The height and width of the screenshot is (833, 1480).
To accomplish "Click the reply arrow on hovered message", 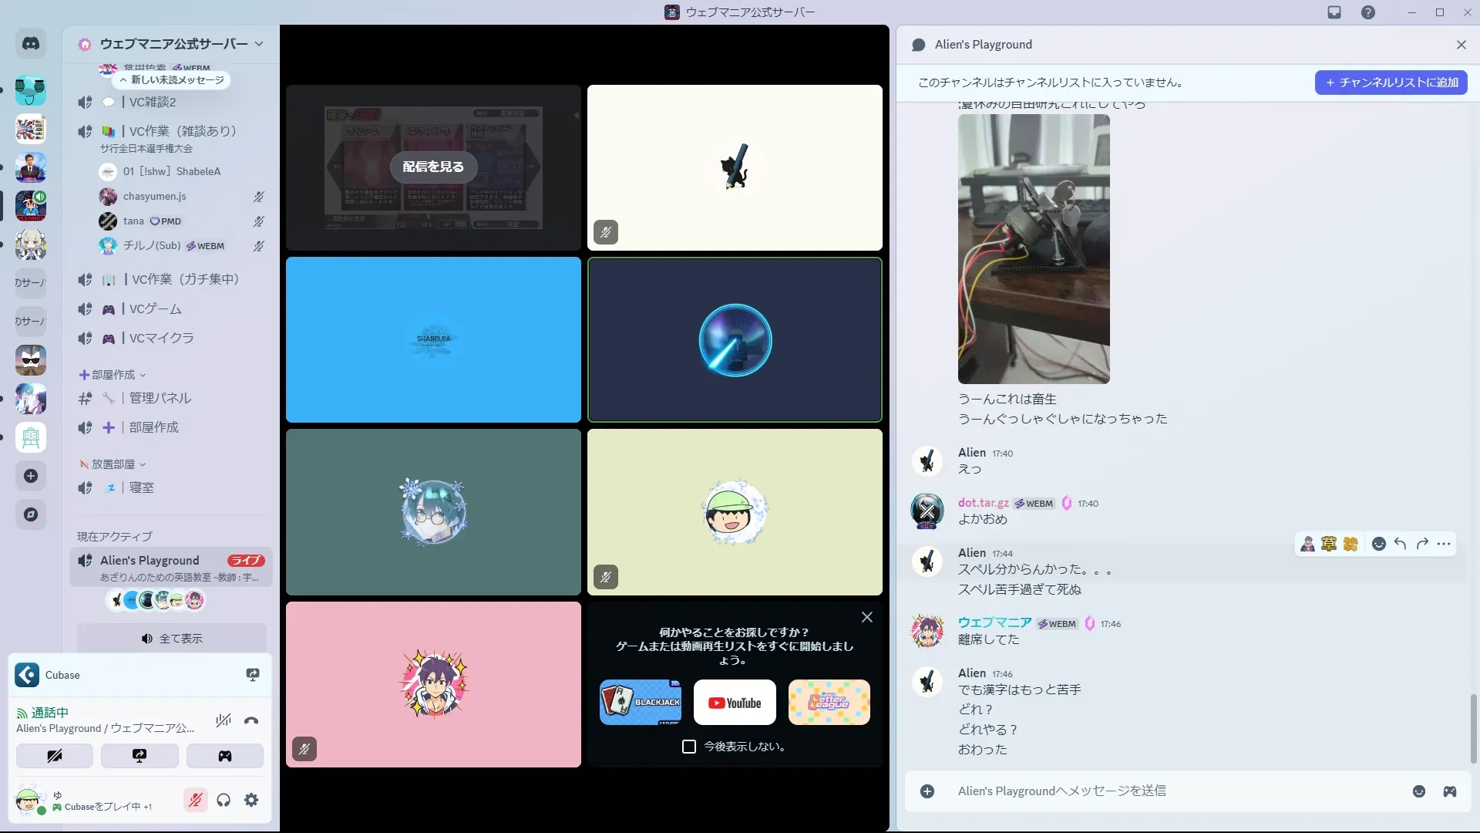I will pos(1401,545).
